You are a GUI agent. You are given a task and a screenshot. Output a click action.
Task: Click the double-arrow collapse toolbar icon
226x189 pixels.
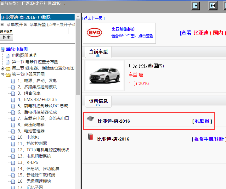[x=213, y=6]
